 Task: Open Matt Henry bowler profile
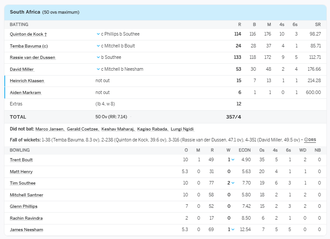pyautogui.click(x=21, y=172)
